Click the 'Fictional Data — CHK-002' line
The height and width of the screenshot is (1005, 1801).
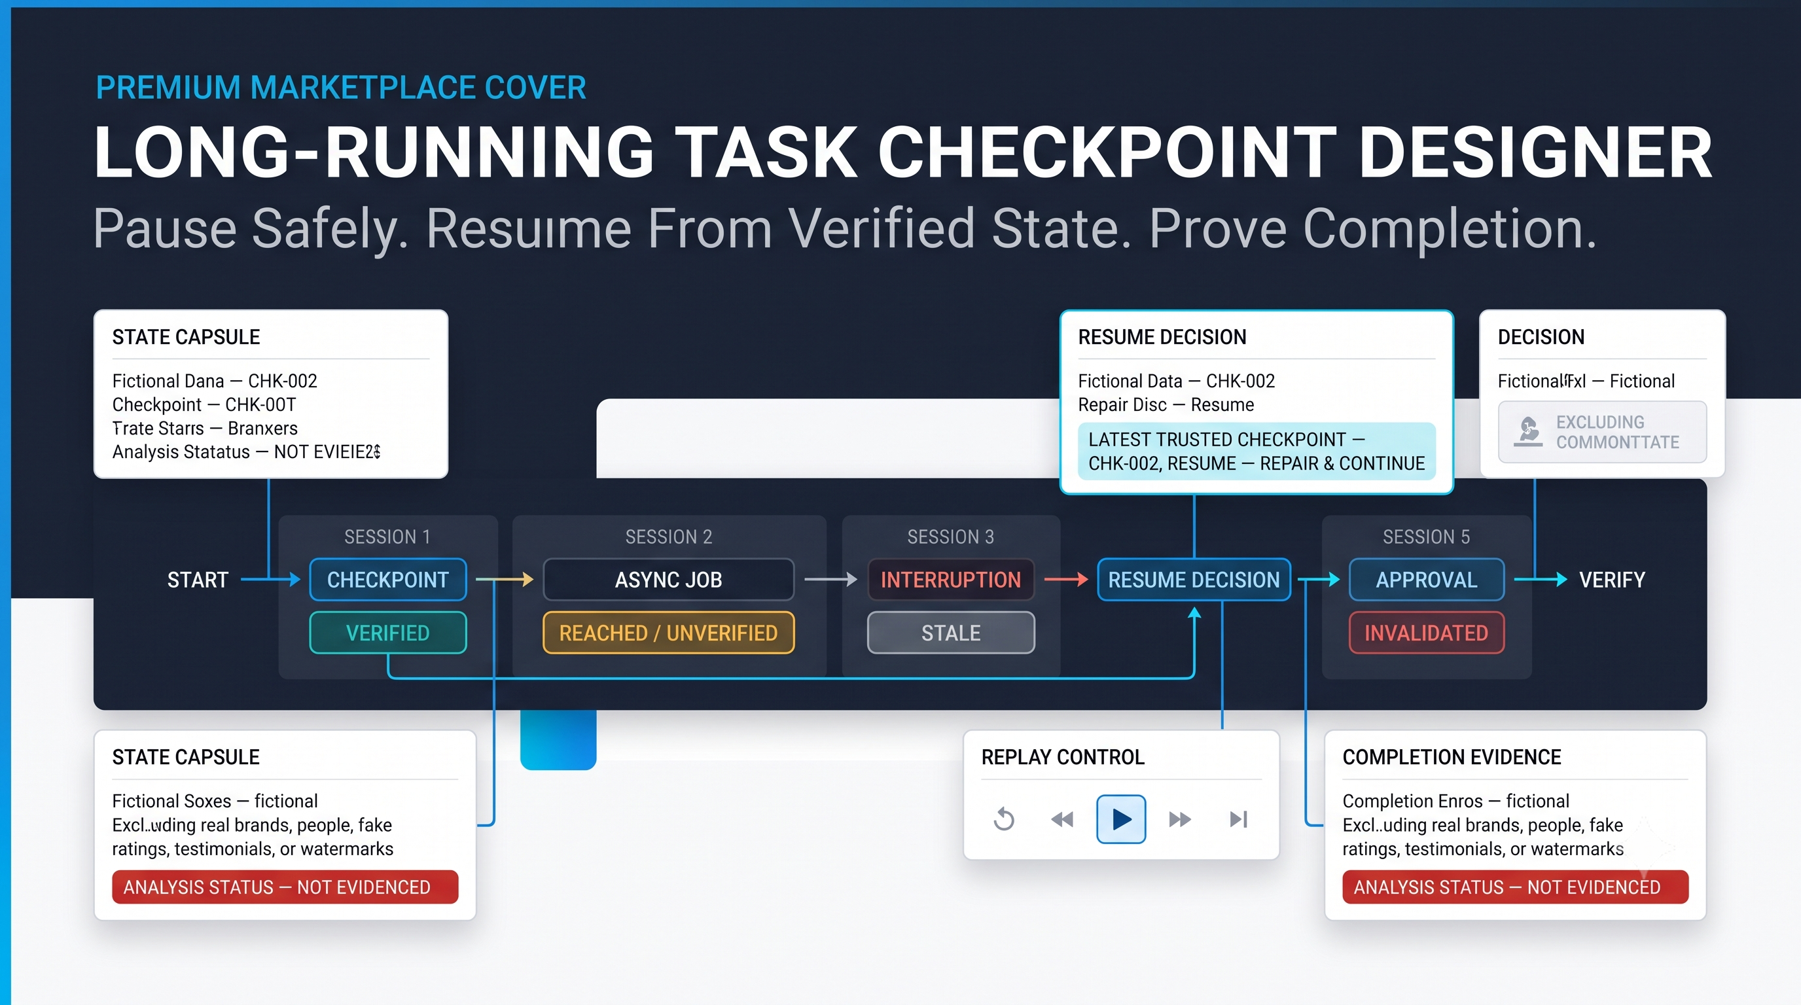[1176, 381]
